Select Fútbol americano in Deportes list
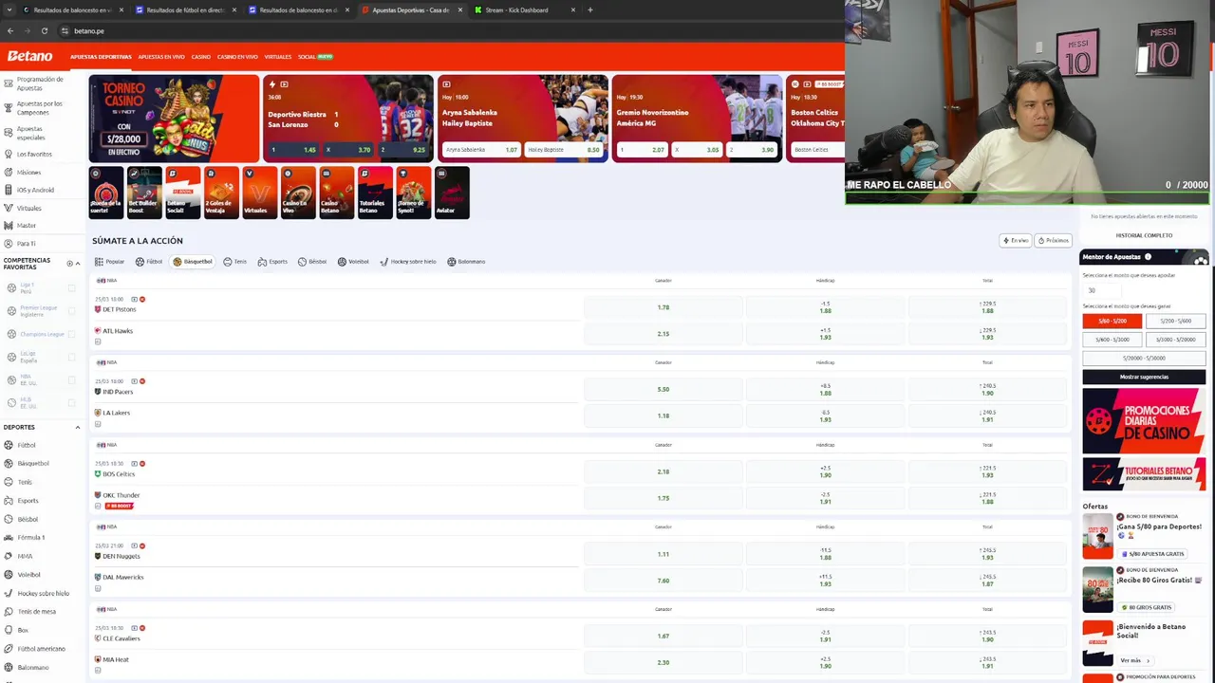 41,649
